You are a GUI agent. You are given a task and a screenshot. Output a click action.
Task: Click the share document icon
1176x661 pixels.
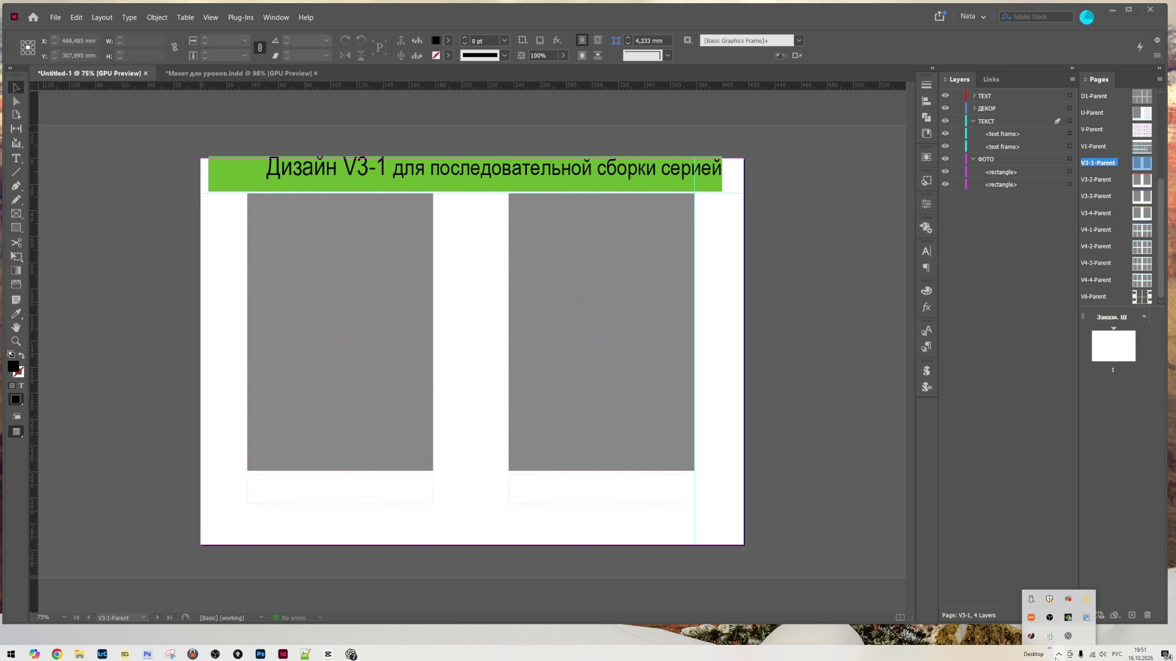[939, 16]
